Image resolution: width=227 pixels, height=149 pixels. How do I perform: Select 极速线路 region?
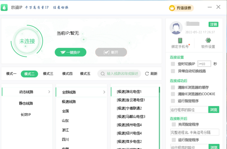point(69,102)
